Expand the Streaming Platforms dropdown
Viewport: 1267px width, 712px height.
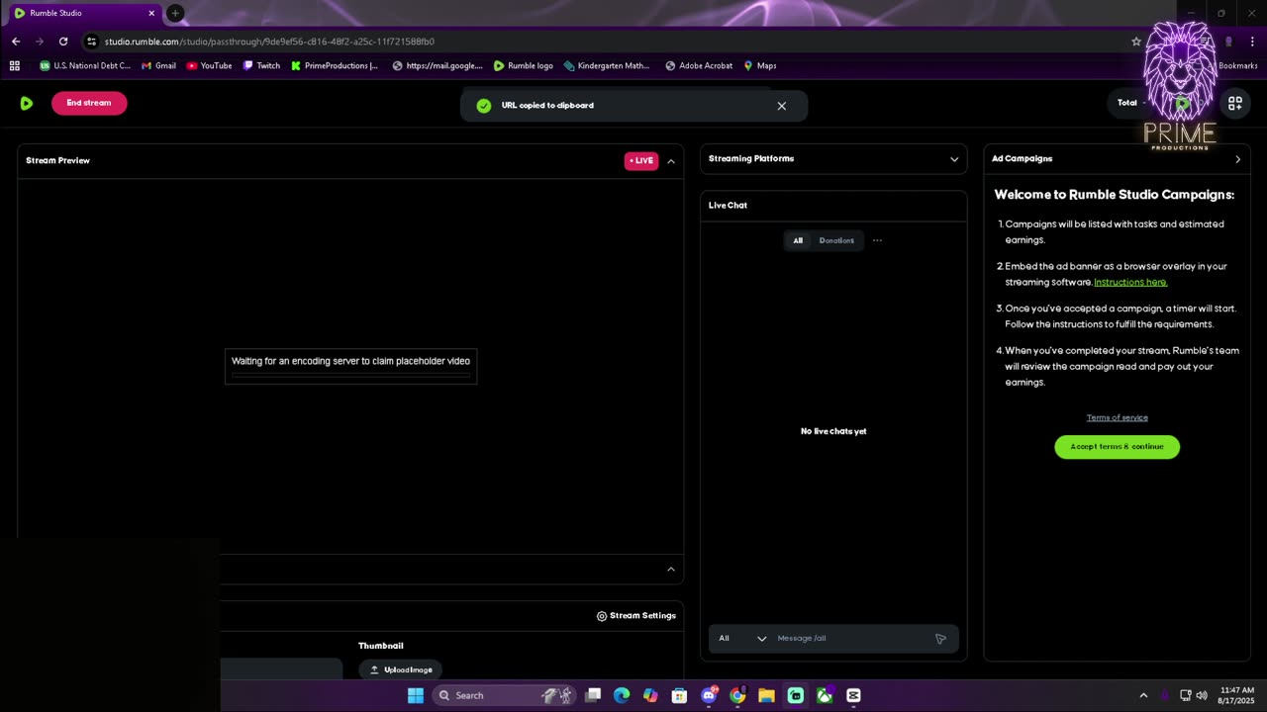click(954, 159)
